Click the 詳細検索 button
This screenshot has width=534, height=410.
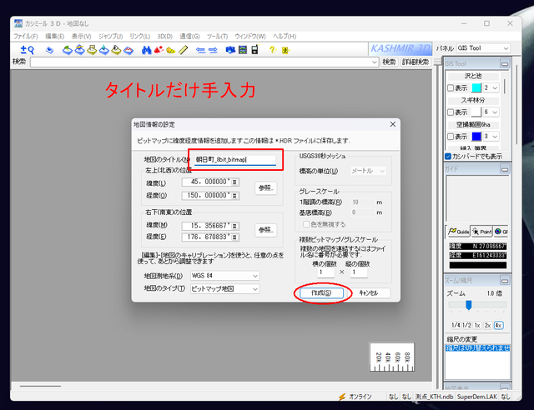pyautogui.click(x=416, y=62)
